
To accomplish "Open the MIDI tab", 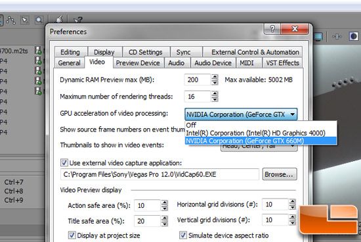I will pyautogui.click(x=247, y=62).
